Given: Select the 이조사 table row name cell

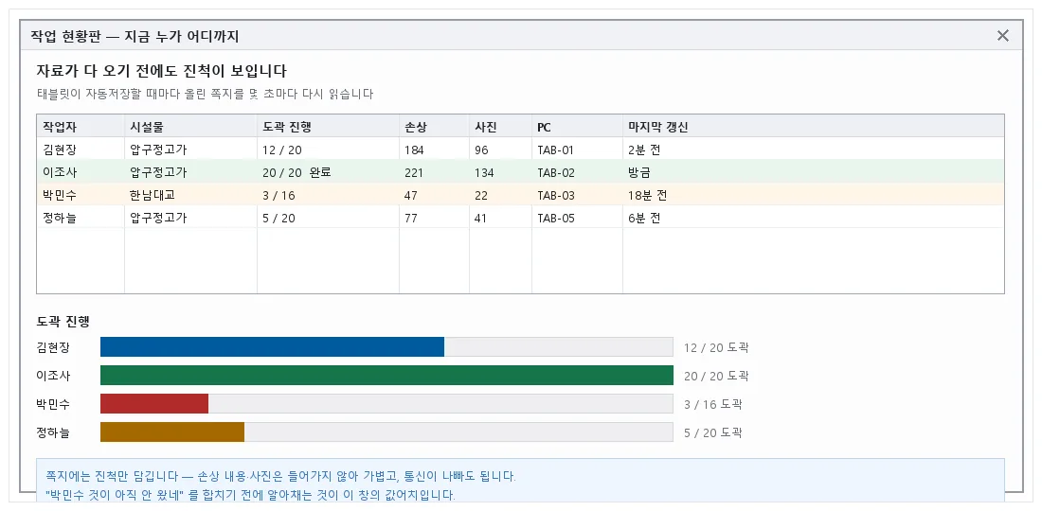Looking at the screenshot, I should [81, 172].
